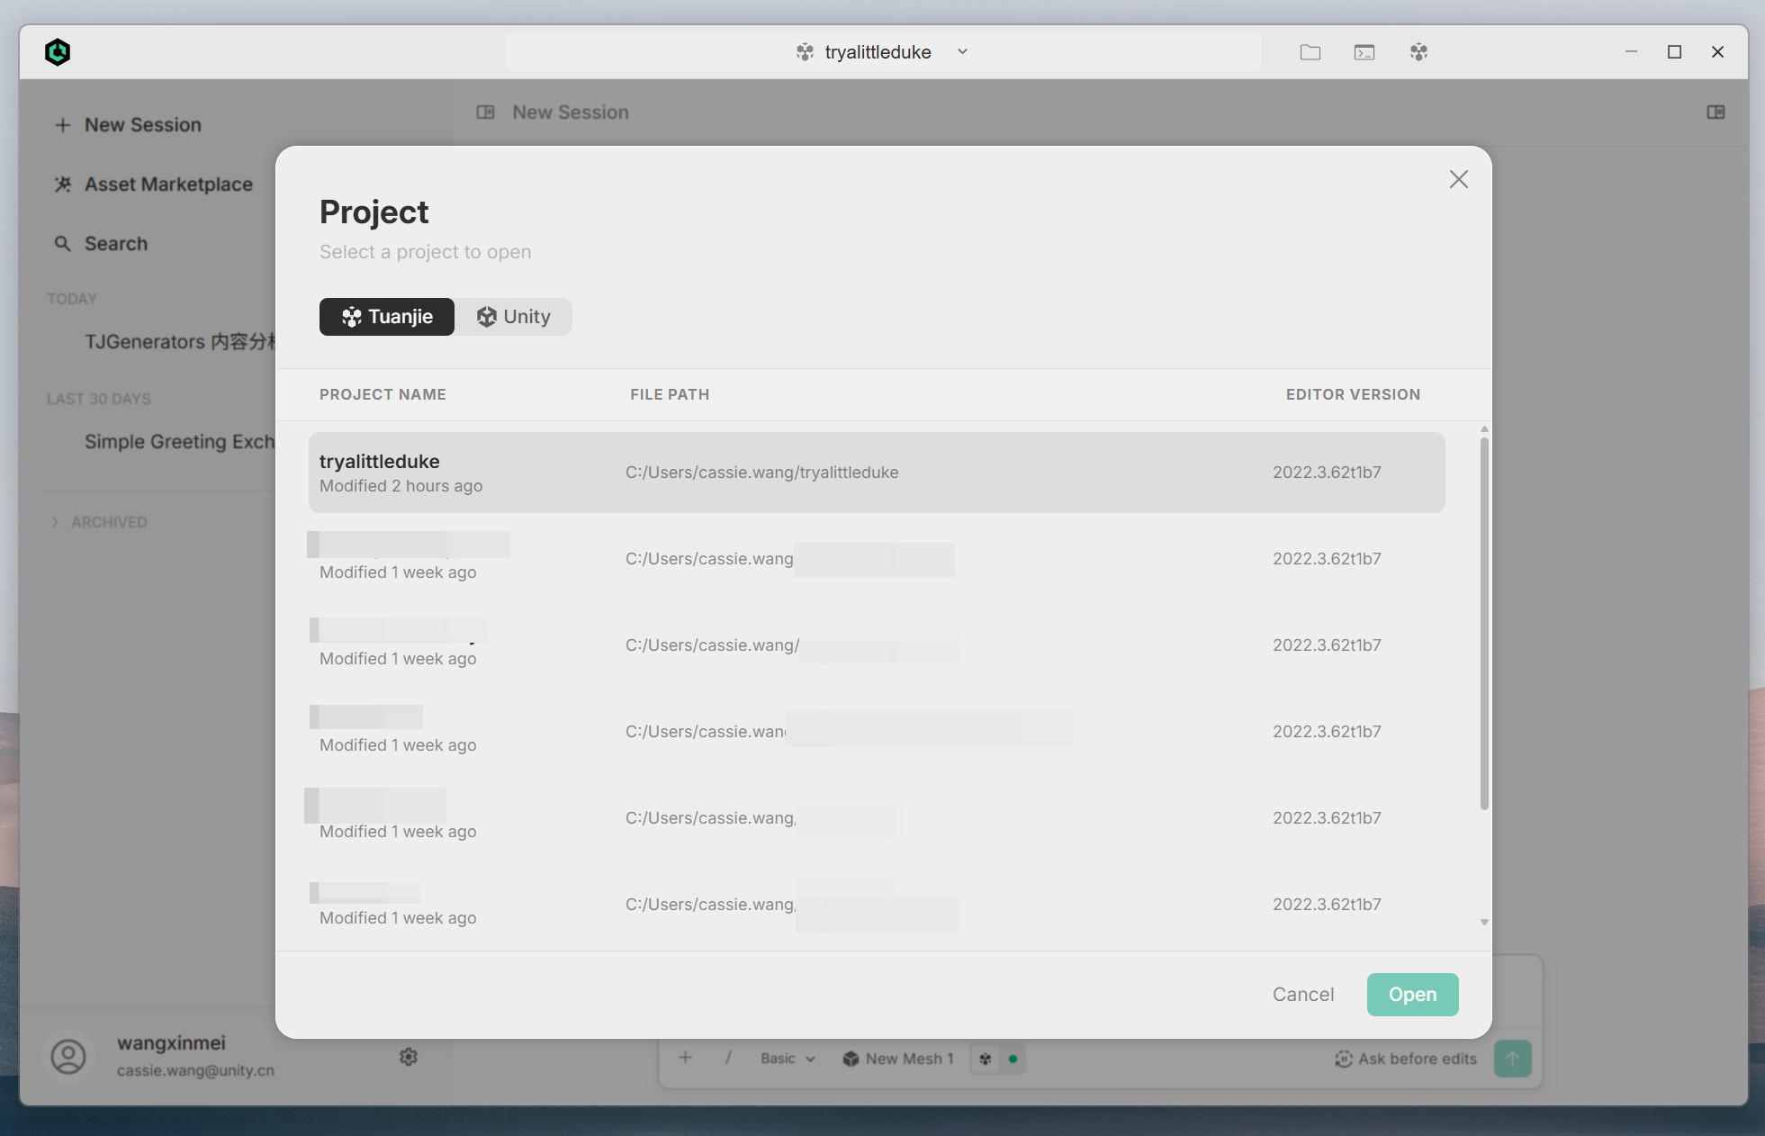Open Search in the sidebar

pyautogui.click(x=101, y=244)
